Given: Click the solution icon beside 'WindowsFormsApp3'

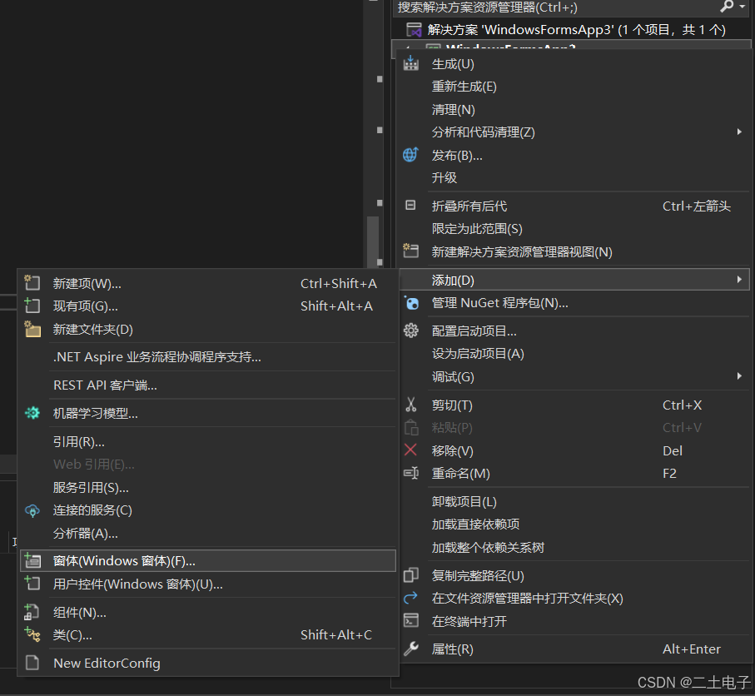Looking at the screenshot, I should (x=414, y=30).
